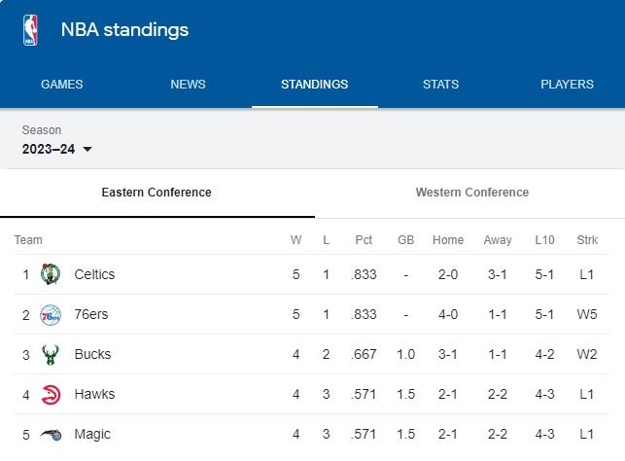Screen dimensions: 625x461
Task: Open the Celtics team name link
Action: tap(94, 274)
